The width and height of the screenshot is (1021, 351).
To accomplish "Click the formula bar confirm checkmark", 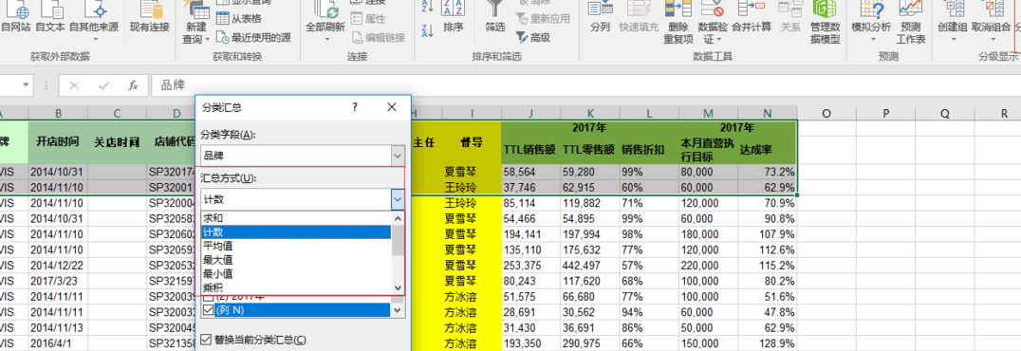I will click(102, 85).
